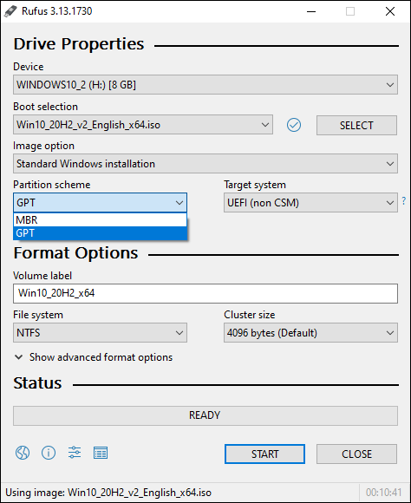Click the Volume label text field
This screenshot has height=503, width=411.
pyautogui.click(x=205, y=293)
